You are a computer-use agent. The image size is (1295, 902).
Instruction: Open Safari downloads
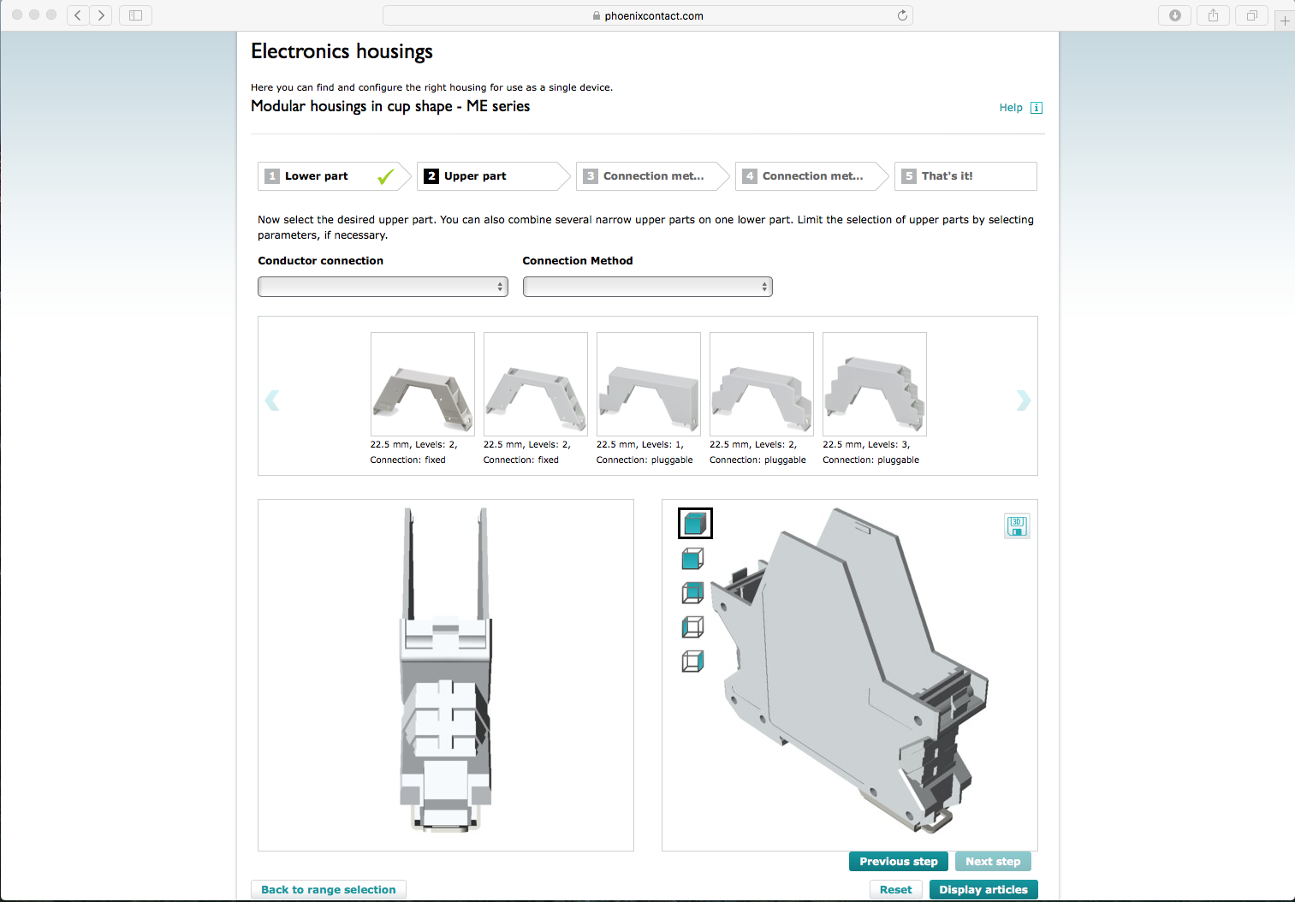tap(1174, 15)
